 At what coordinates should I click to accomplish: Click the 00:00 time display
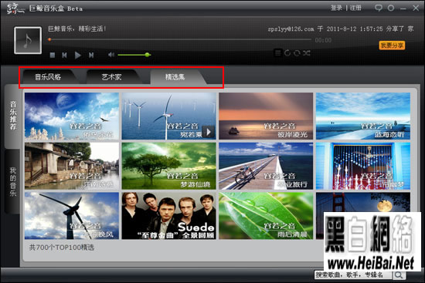pyautogui.click(x=323, y=40)
